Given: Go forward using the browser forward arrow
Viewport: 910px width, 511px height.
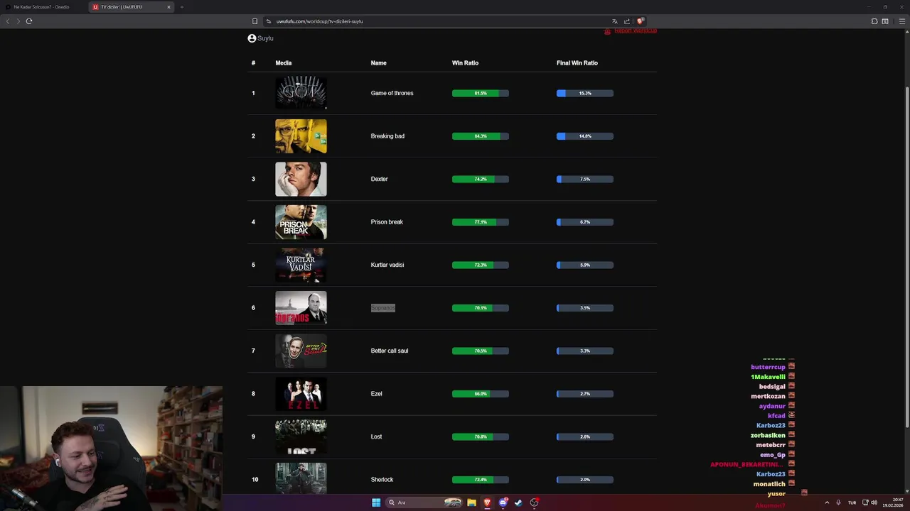Looking at the screenshot, I should tap(18, 21).
